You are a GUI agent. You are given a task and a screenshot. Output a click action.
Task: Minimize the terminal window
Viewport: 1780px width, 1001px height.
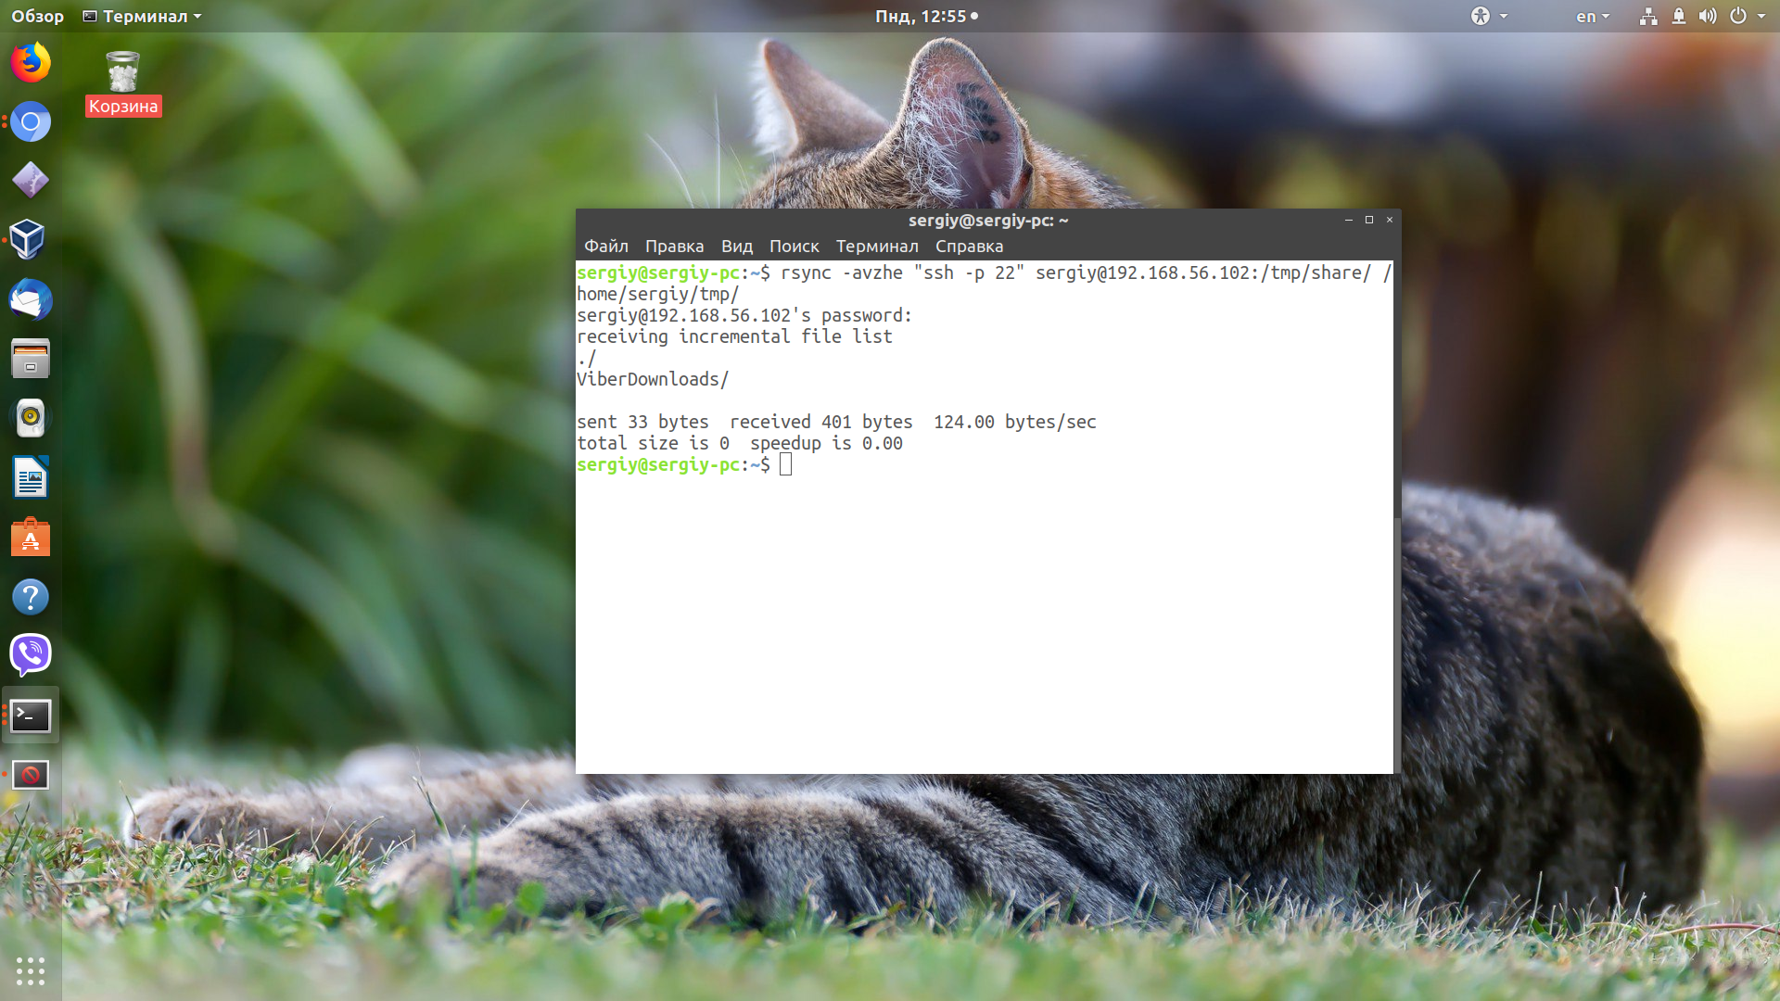pyautogui.click(x=1349, y=220)
